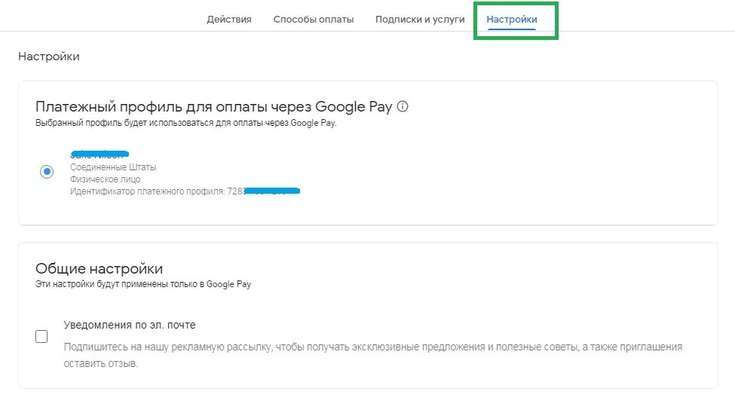This screenshot has width=735, height=419.
Task: Click the redacted profile name above Соединенные Штаты
Action: (100, 154)
